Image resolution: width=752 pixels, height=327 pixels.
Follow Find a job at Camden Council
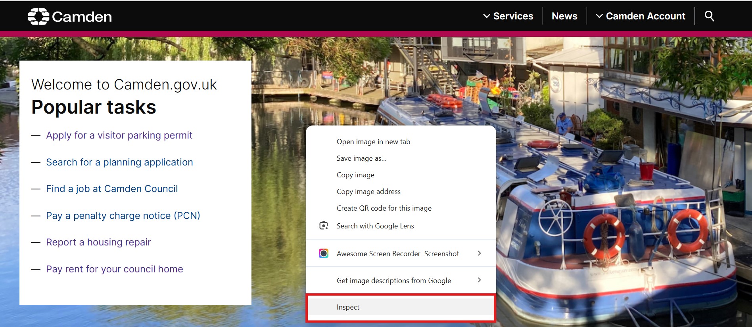[112, 189]
